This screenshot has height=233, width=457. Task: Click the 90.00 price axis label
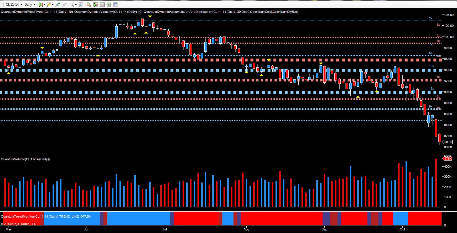click(x=448, y=92)
